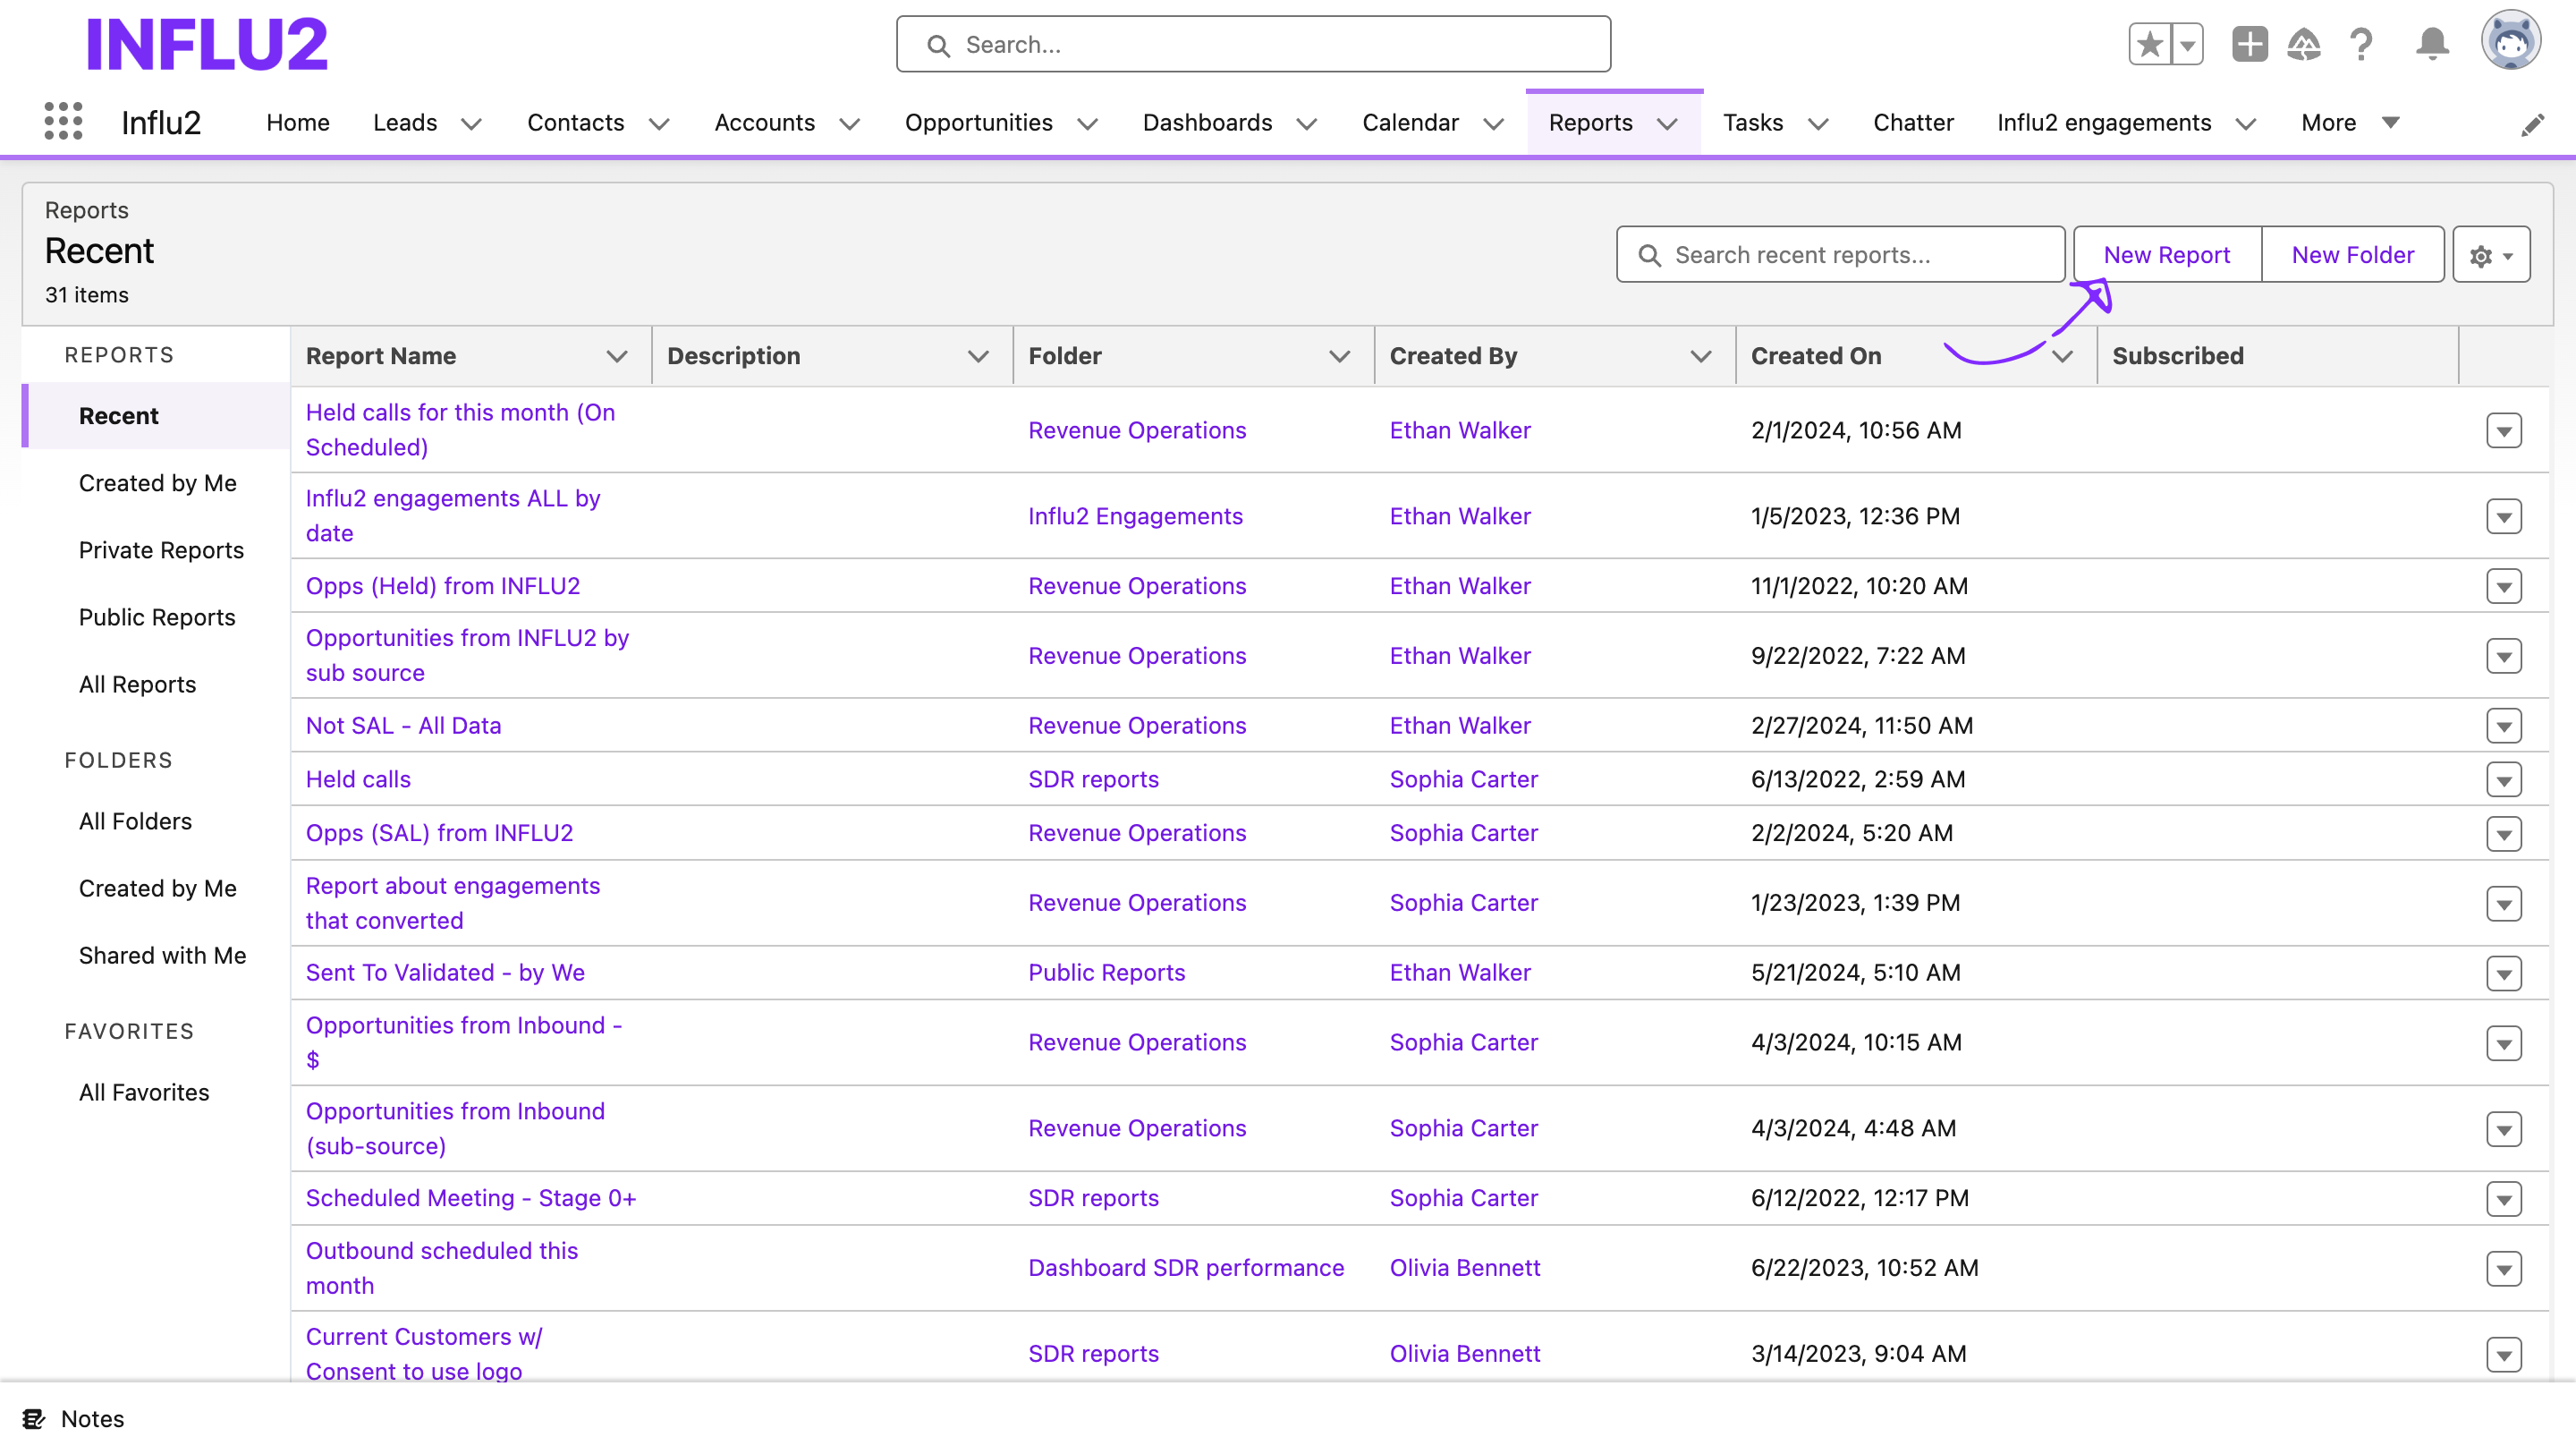Open row menu for Outbound scheduled this month
The height and width of the screenshot is (1454, 2576).
pos(2503,1269)
